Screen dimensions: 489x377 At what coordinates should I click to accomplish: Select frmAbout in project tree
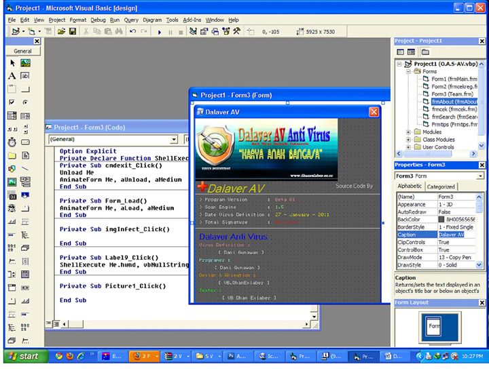coord(454,102)
